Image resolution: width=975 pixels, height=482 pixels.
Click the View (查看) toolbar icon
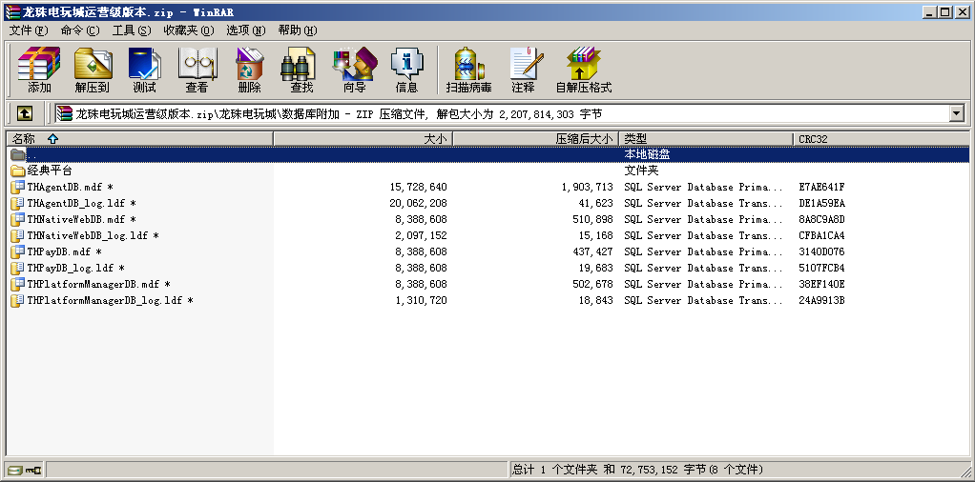pos(197,69)
